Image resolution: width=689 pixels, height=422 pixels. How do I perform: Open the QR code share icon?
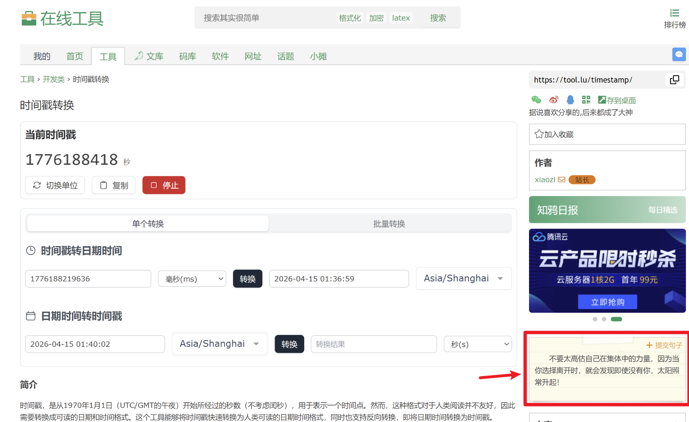coord(586,100)
